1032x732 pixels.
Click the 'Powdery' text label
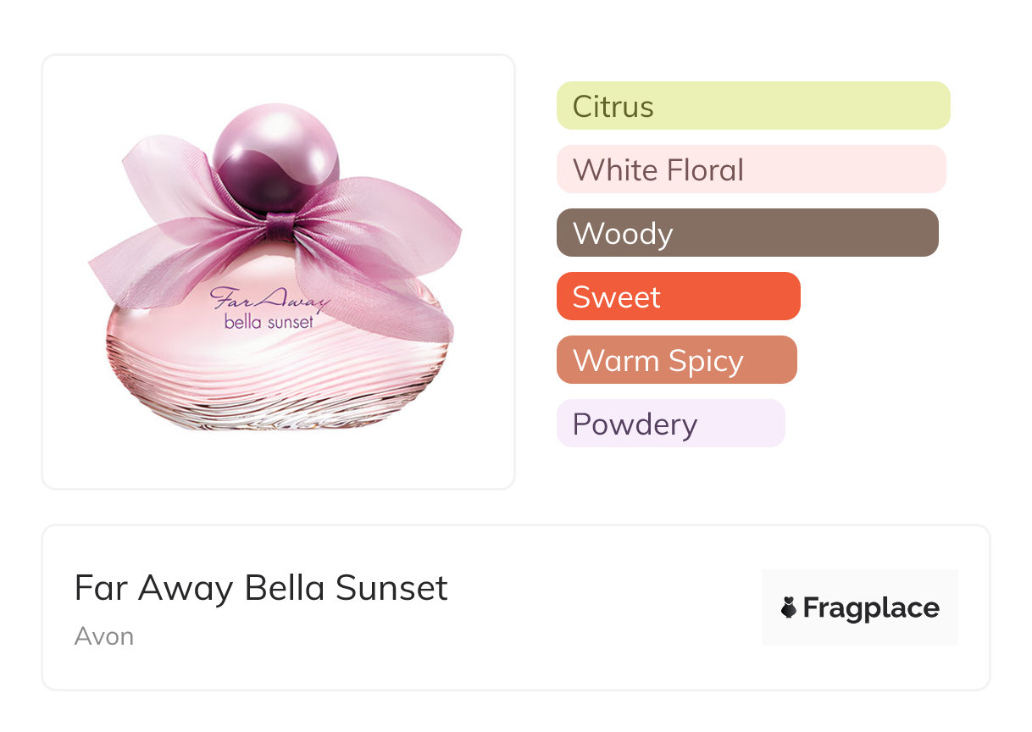[x=635, y=424]
